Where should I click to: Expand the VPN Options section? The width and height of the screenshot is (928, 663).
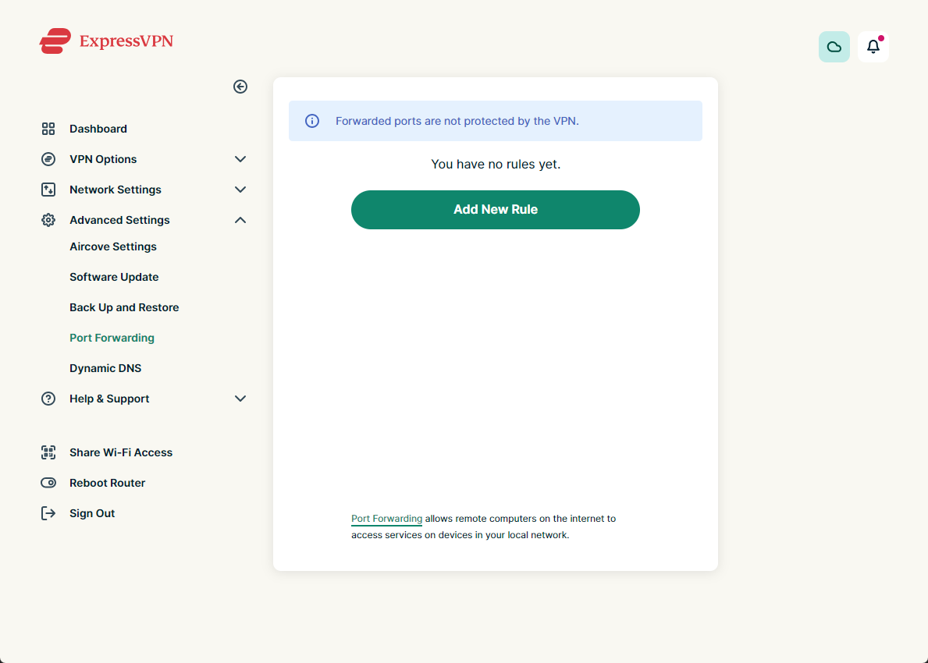click(x=240, y=159)
